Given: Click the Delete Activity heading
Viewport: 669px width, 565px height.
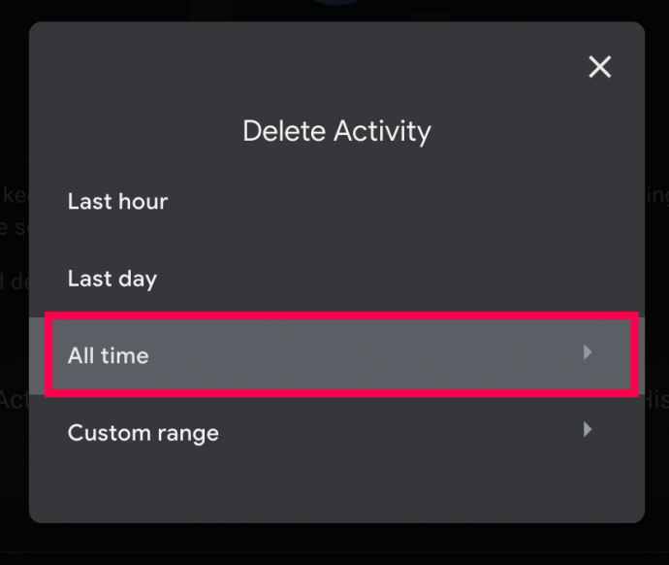Looking at the screenshot, I should (336, 131).
